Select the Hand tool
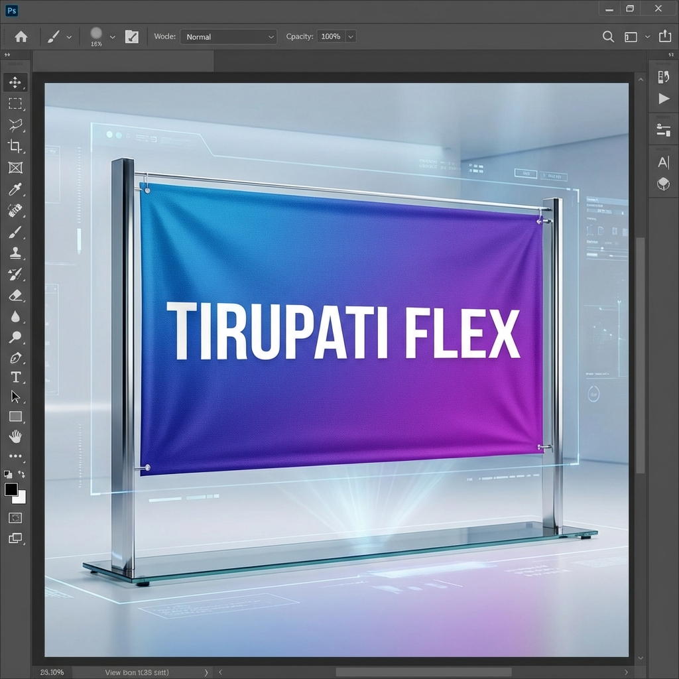Screen dimensions: 679x679 tap(15, 436)
